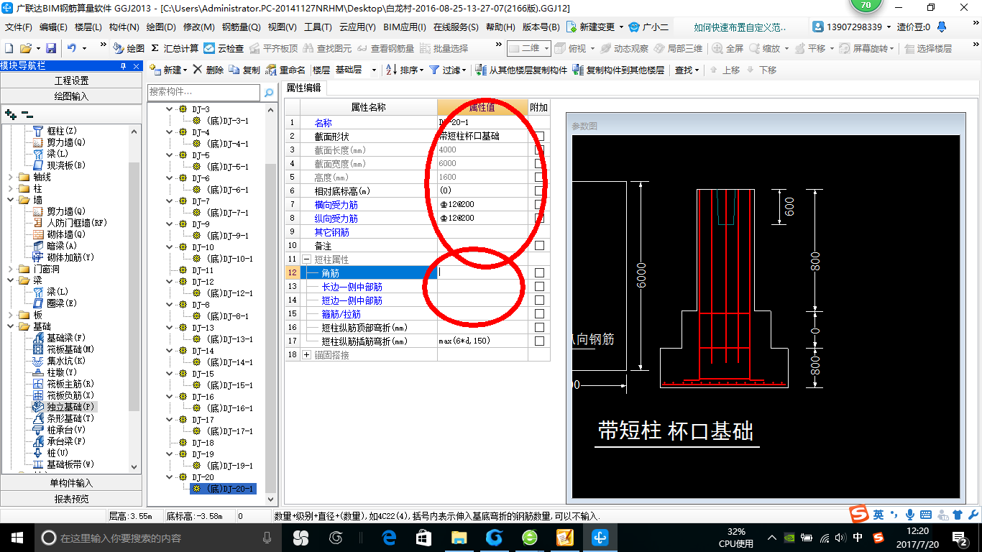Expand the 轴线 folder in navigator
The width and height of the screenshot is (982, 552).
point(9,177)
